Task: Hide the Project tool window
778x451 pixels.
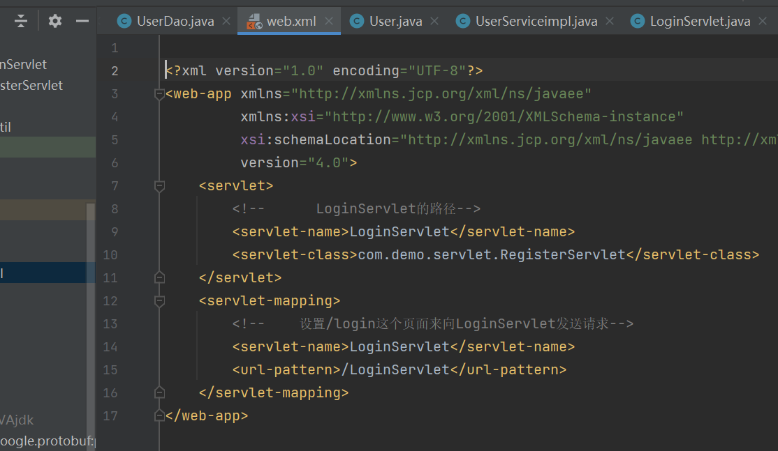Action: [x=82, y=21]
